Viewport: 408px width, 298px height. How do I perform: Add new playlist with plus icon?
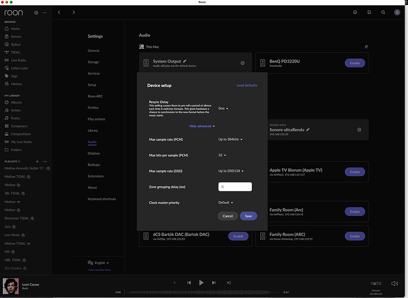coord(37,162)
